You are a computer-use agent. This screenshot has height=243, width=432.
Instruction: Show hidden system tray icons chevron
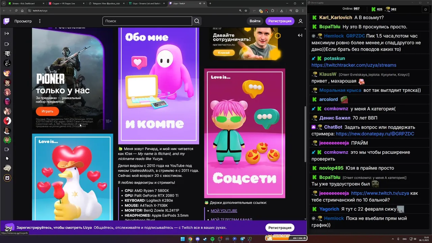click(393, 239)
